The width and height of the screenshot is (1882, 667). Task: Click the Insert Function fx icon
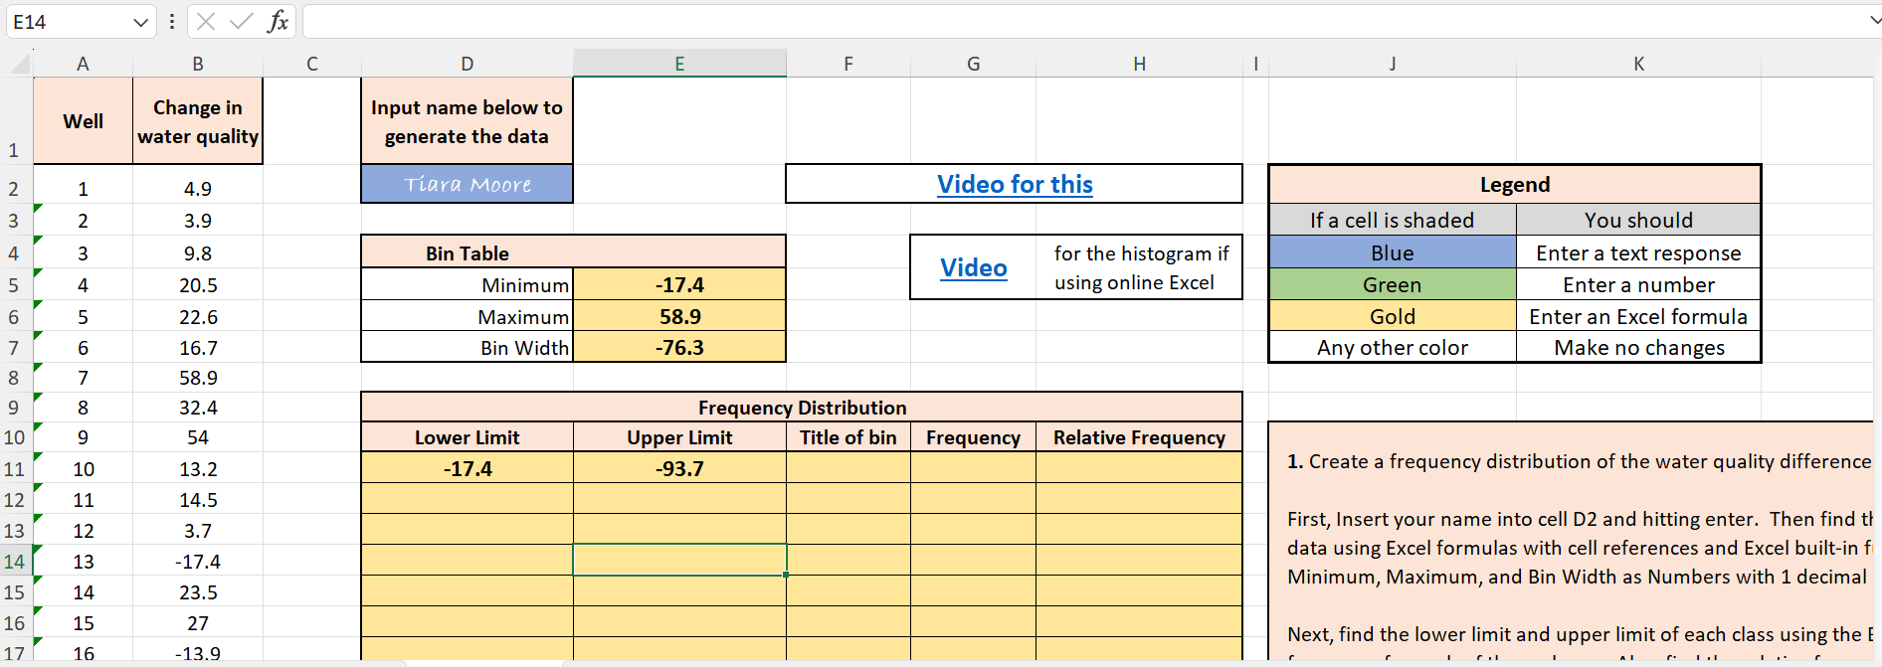click(x=278, y=21)
